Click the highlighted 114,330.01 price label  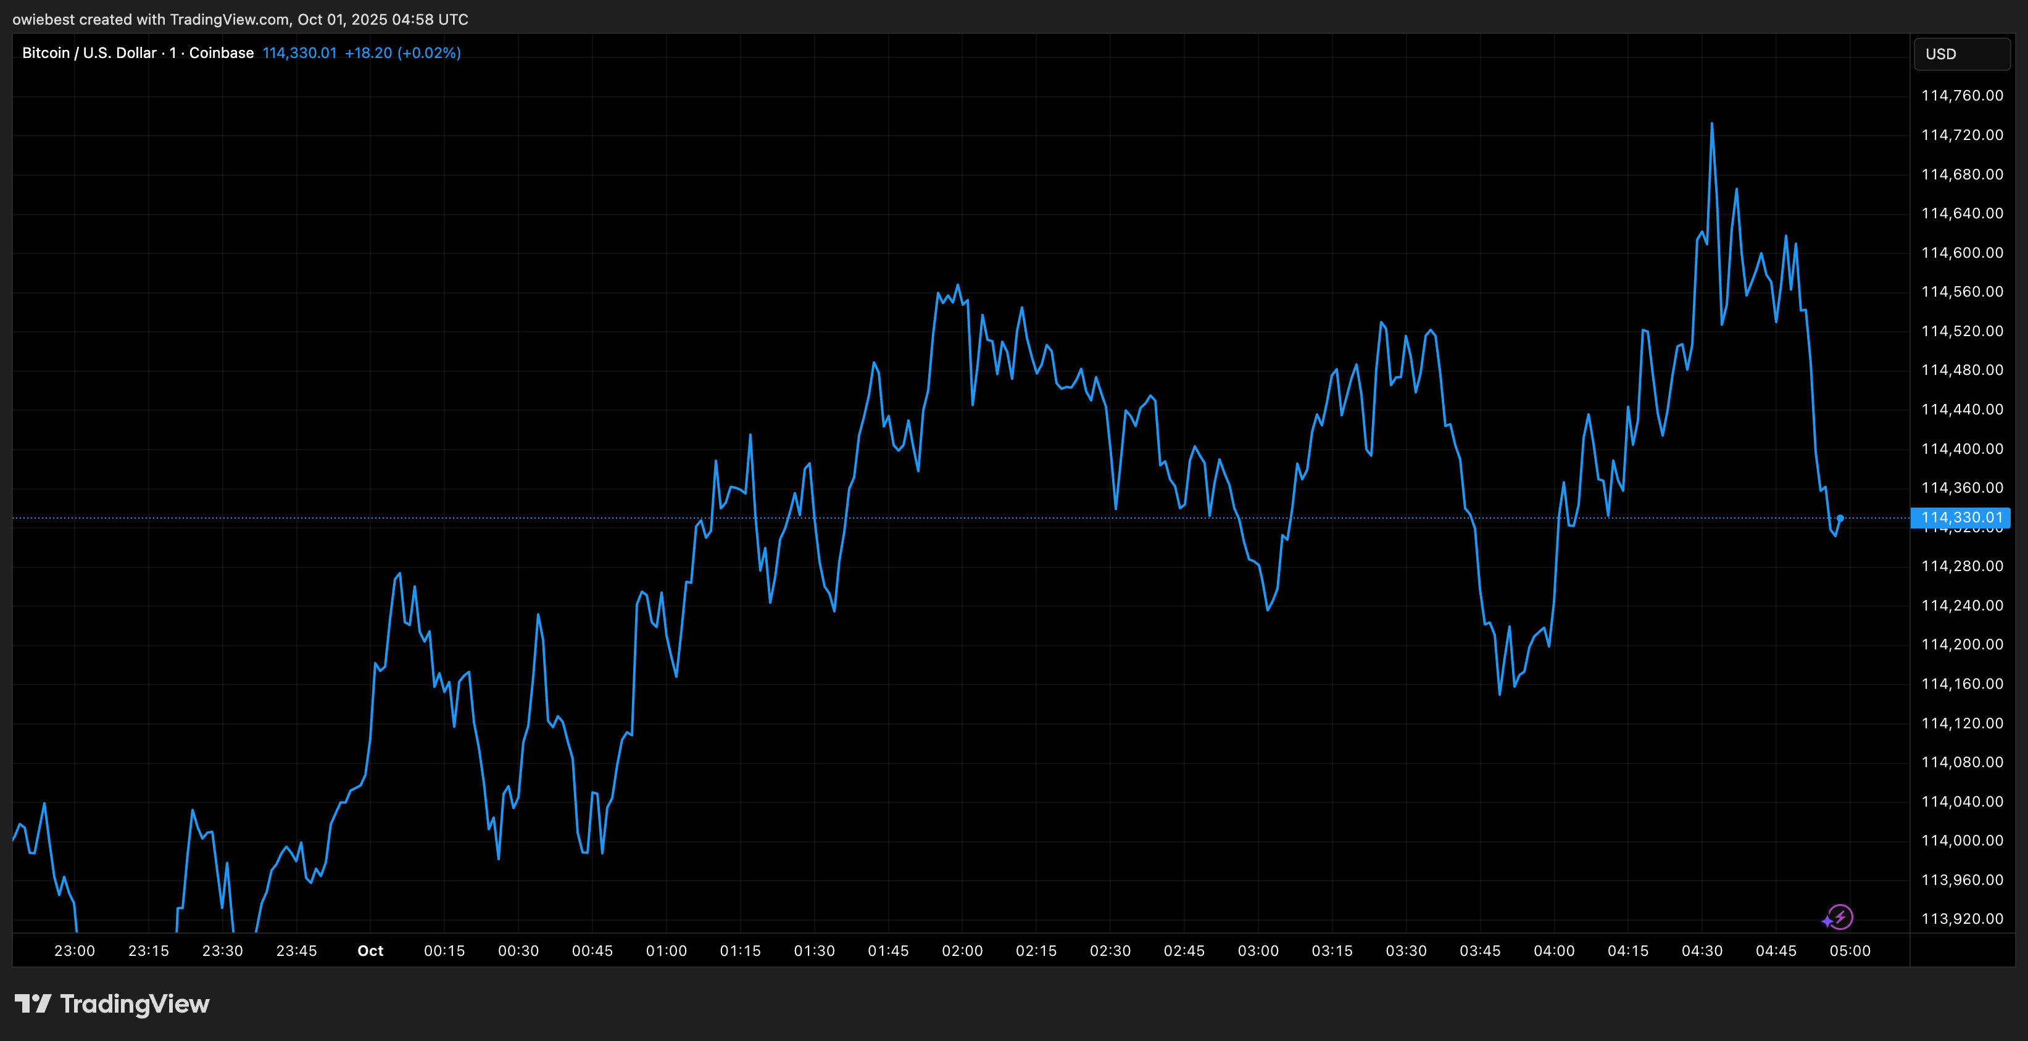coord(1961,518)
